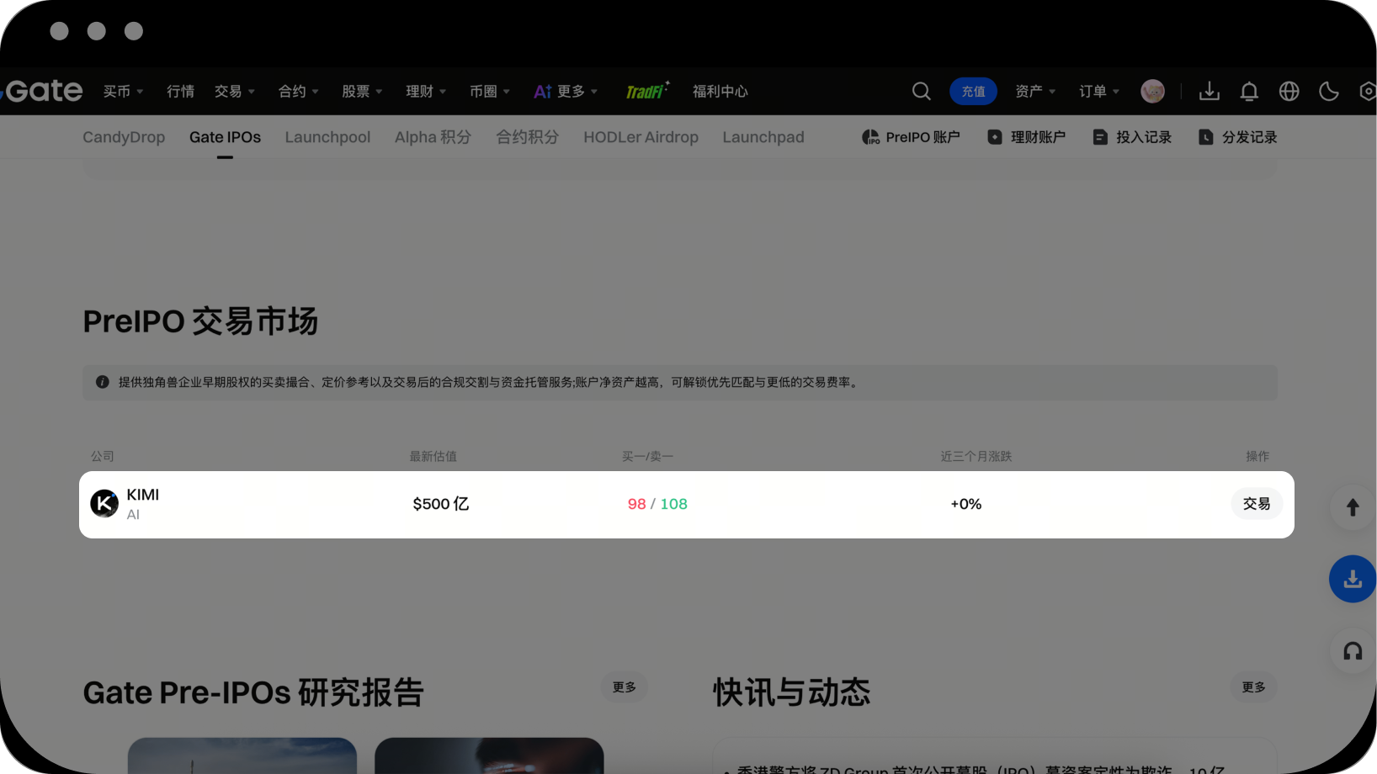Image resolution: width=1377 pixels, height=774 pixels.
Task: Click the KIMI company logo
Action: click(x=104, y=504)
